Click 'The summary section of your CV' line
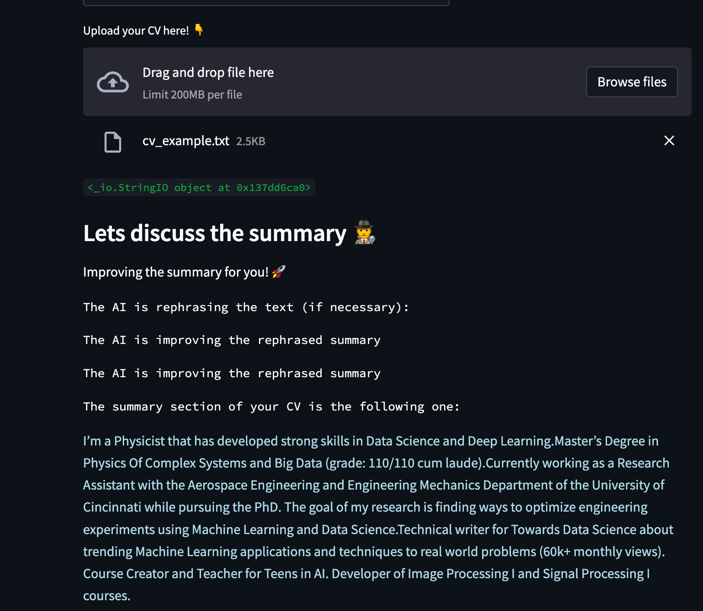Image resolution: width=703 pixels, height=611 pixels. click(271, 407)
